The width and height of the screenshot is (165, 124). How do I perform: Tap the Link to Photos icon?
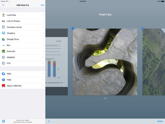(3, 21)
